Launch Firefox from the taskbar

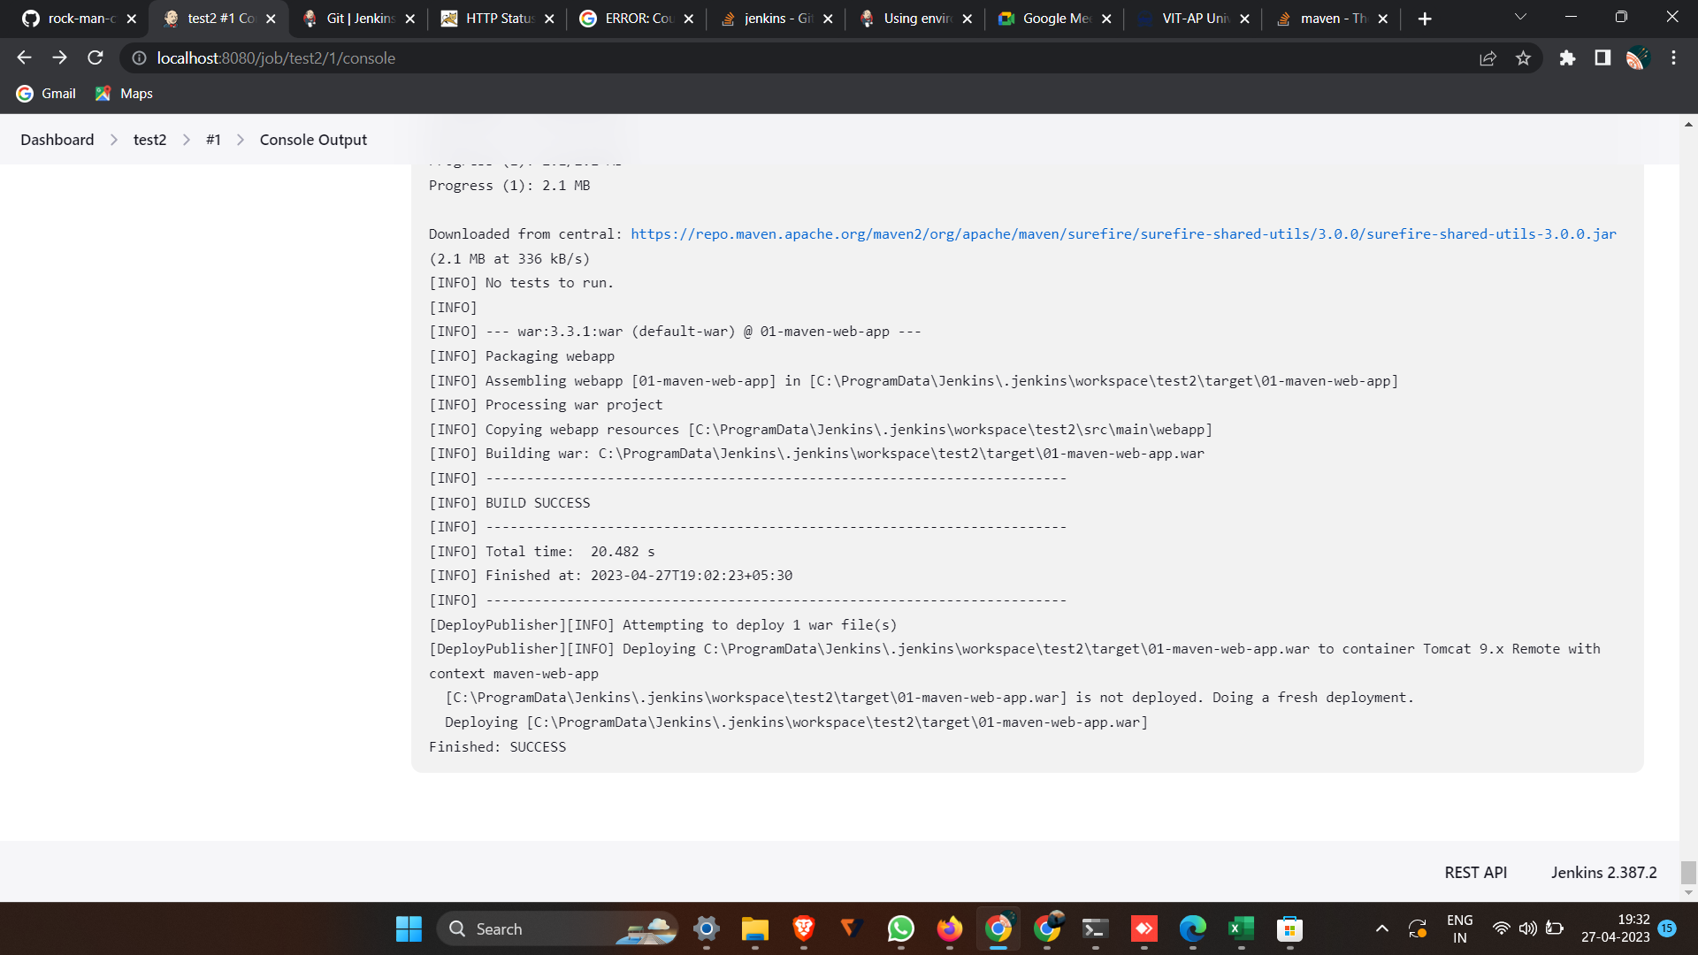coord(949,928)
